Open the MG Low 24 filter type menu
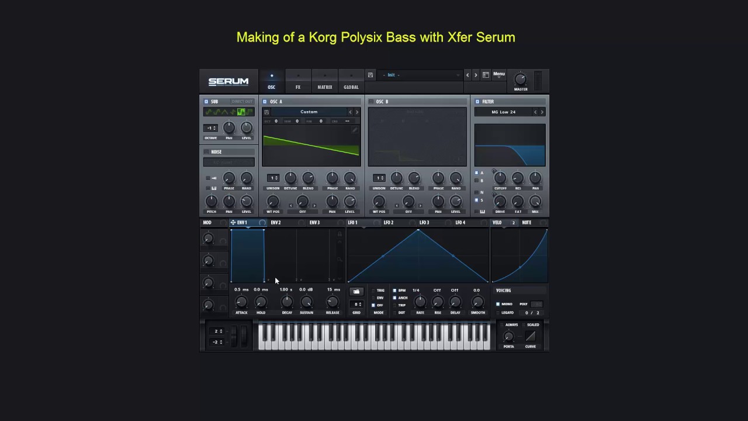Screen dimensions: 748x421 point(504,112)
